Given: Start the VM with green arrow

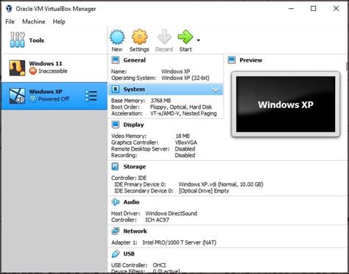Looking at the screenshot, I should pos(186,37).
